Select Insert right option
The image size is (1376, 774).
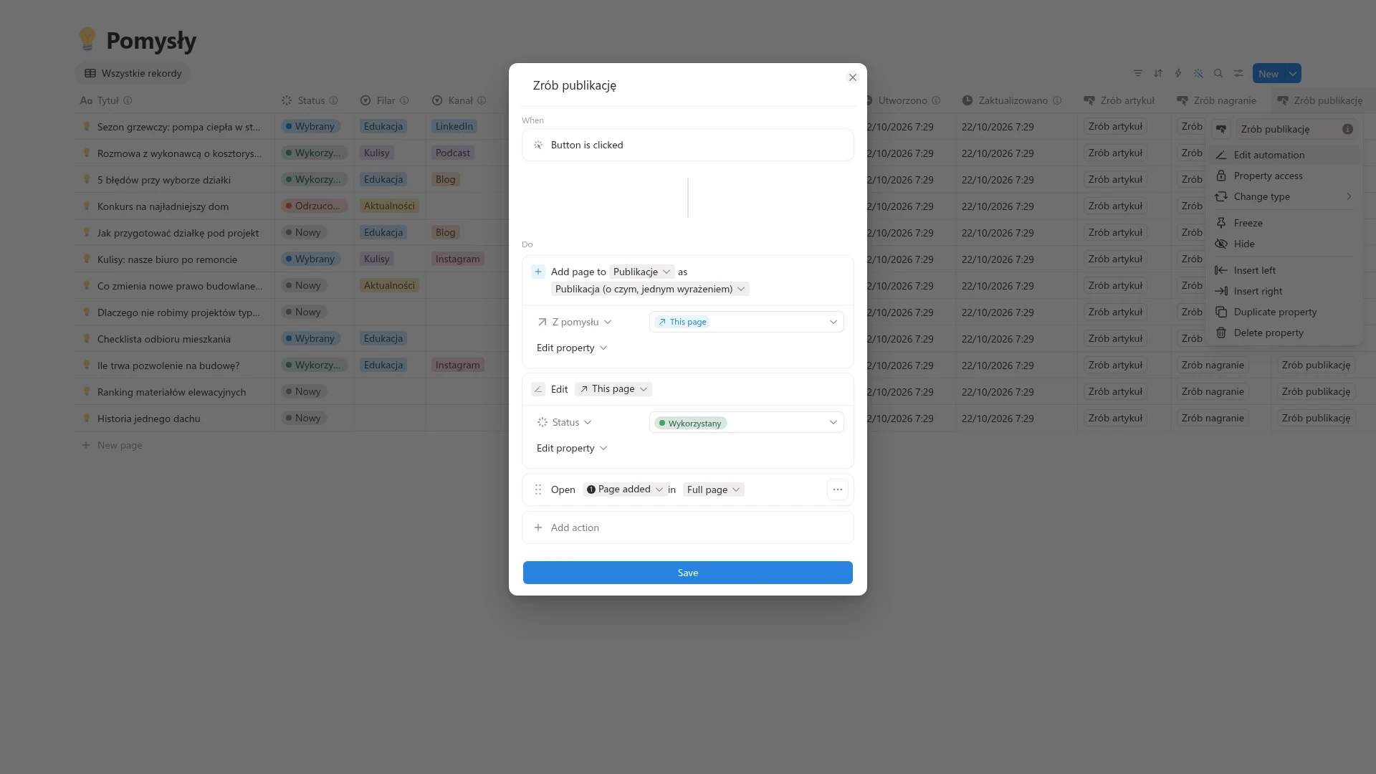1284,291
